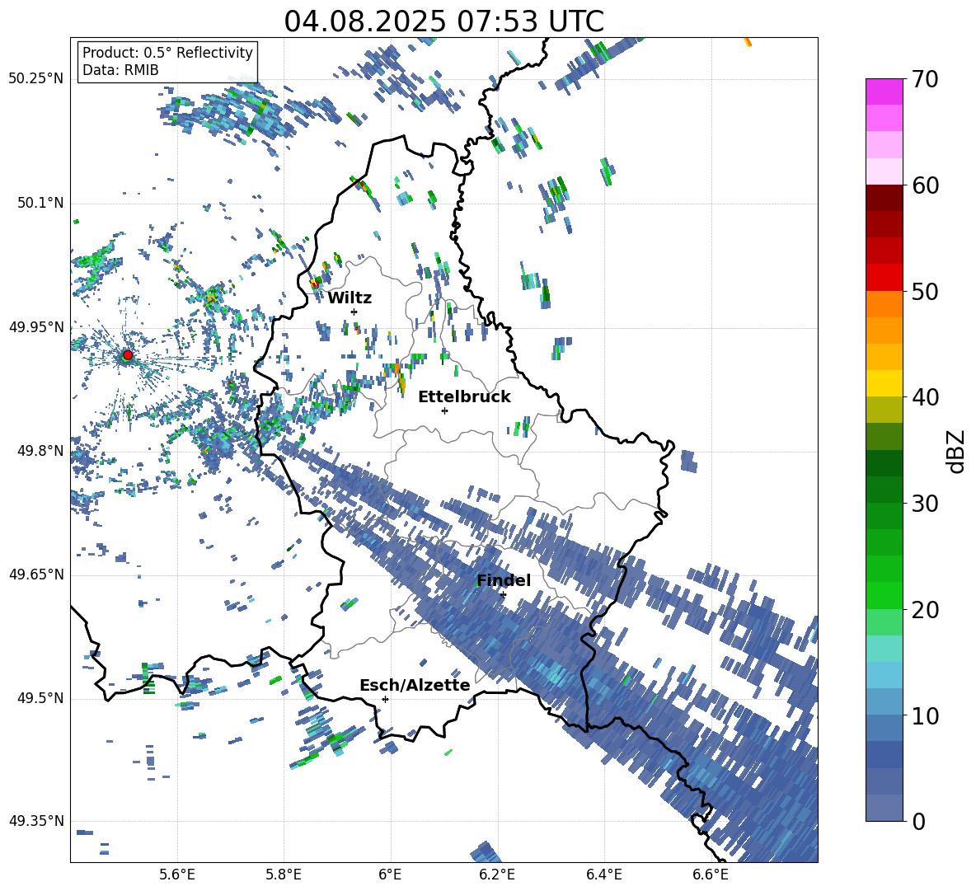Viewport: 976px width, 891px height.
Task: Click the slate blue bottom band of colorbar
Action: click(x=884, y=808)
